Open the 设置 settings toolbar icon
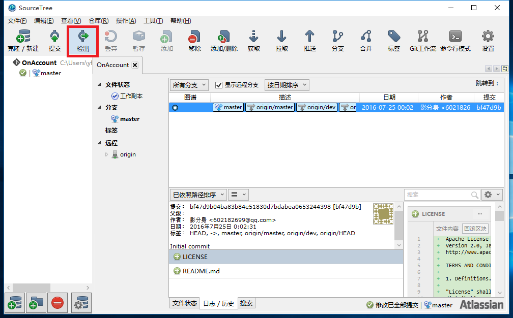 488,41
